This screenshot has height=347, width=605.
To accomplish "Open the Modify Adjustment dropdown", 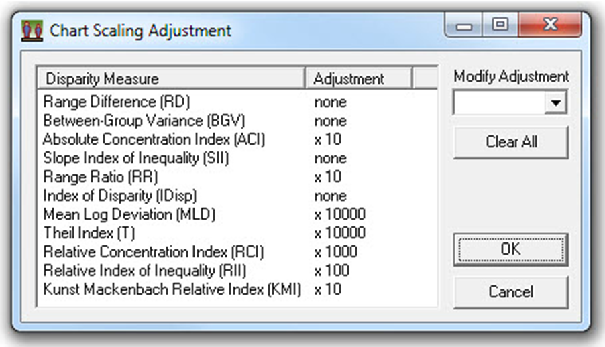I will click(556, 103).
